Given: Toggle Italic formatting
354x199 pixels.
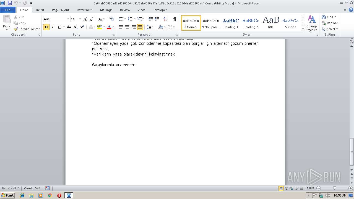Looking at the screenshot, I should pyautogui.click(x=53, y=27).
